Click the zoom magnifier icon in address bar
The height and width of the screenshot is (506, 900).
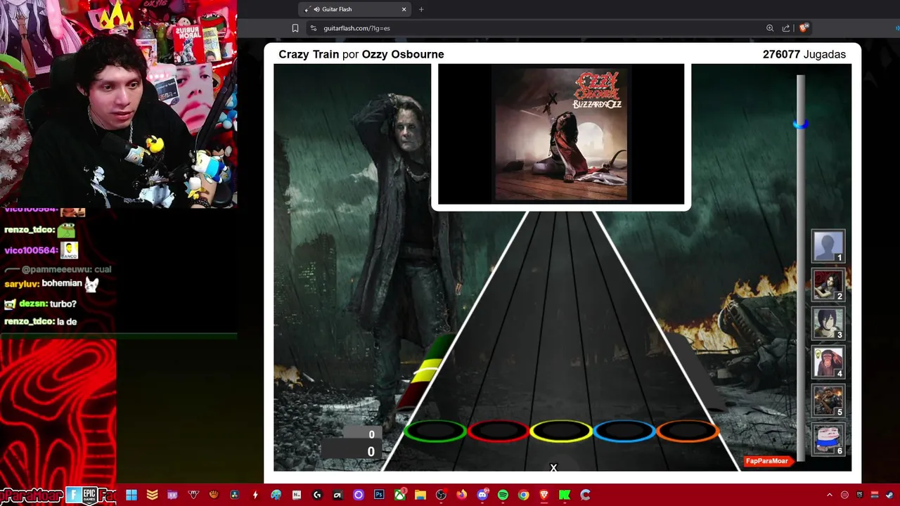[770, 28]
